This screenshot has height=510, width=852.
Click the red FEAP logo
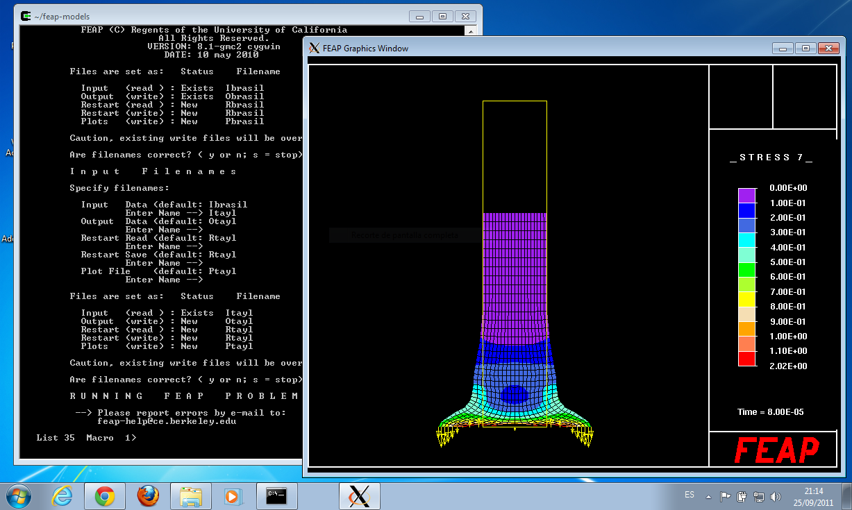tap(776, 450)
